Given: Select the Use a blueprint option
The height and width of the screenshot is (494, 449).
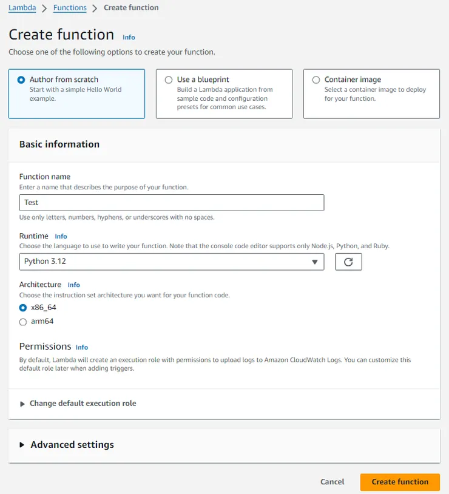Looking at the screenshot, I should [x=169, y=80].
